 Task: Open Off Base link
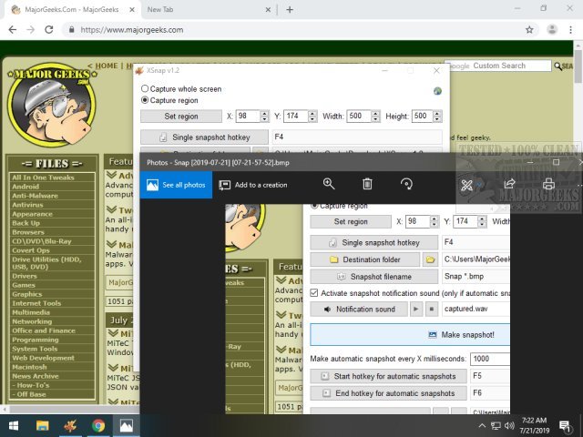coord(31,394)
